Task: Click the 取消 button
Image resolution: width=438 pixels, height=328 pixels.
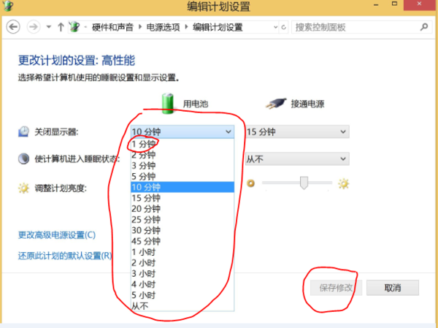Action: tap(393, 287)
